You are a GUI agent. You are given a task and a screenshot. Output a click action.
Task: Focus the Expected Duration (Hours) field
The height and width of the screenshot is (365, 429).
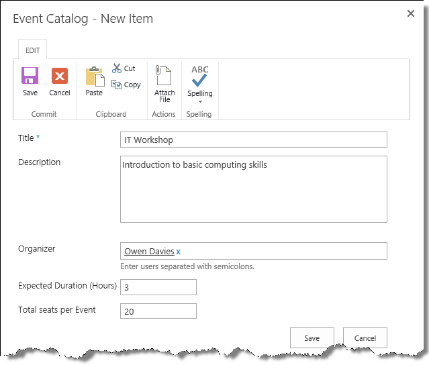tap(158, 287)
